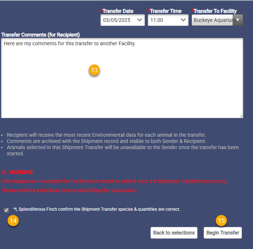Click the 'This transaction is outside the Facility' warning

pos(114,181)
